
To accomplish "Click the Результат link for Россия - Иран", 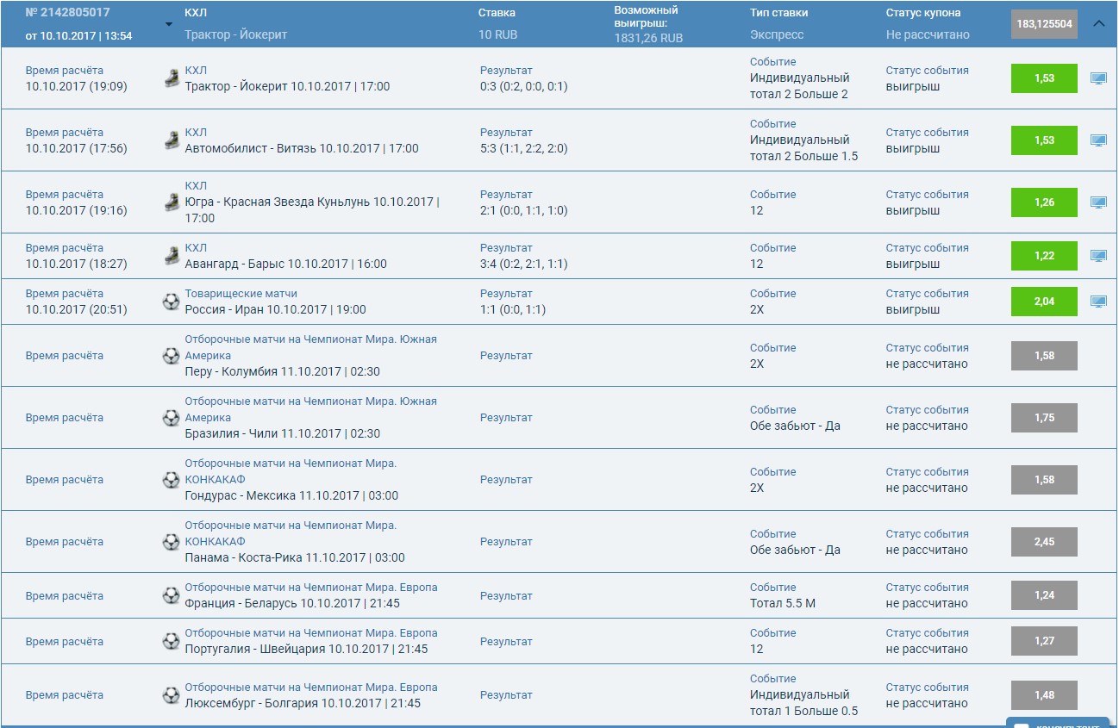I will pyautogui.click(x=504, y=293).
